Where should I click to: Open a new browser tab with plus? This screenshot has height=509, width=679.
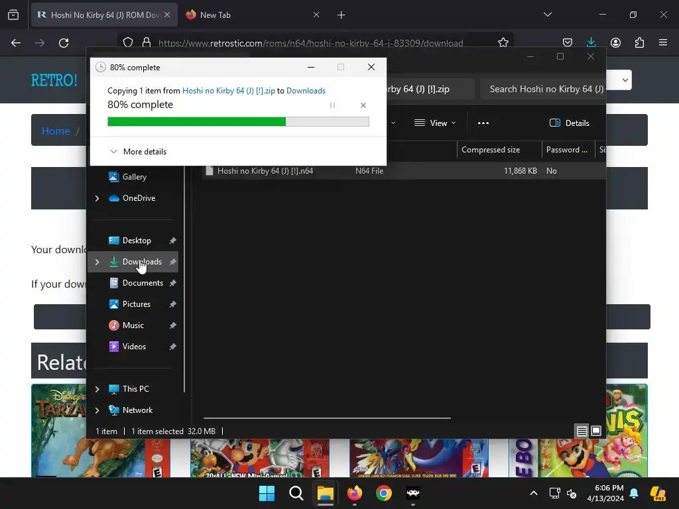point(341,15)
